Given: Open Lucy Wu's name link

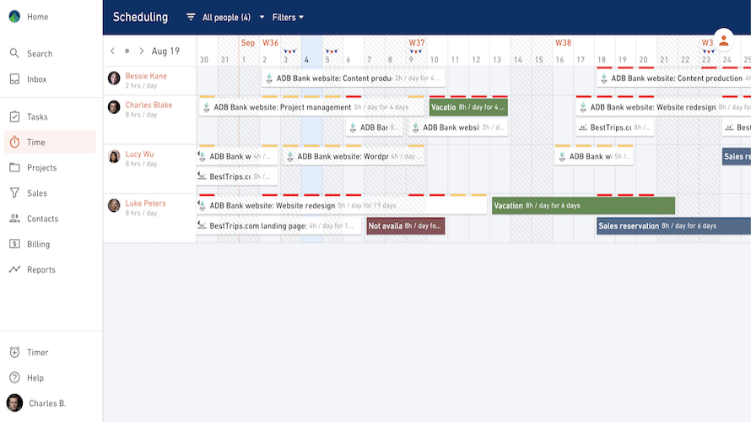Looking at the screenshot, I should [x=139, y=154].
